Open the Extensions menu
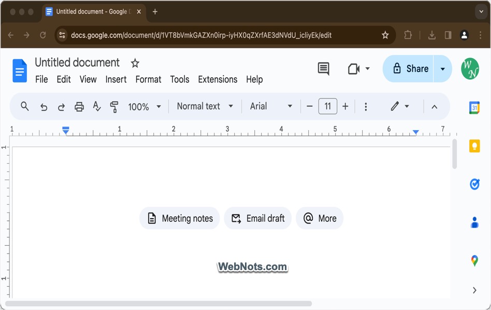The image size is (491, 310). (218, 79)
